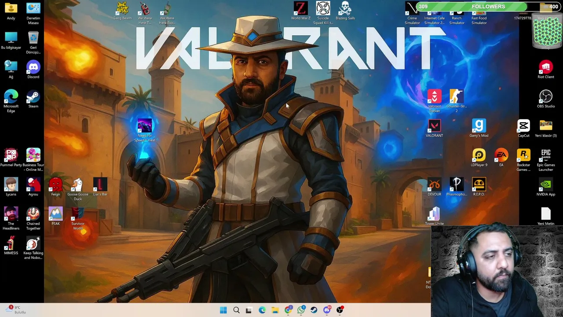The width and height of the screenshot is (563, 317).
Task: Select The Headliners game shortcut
Action: click(11, 219)
